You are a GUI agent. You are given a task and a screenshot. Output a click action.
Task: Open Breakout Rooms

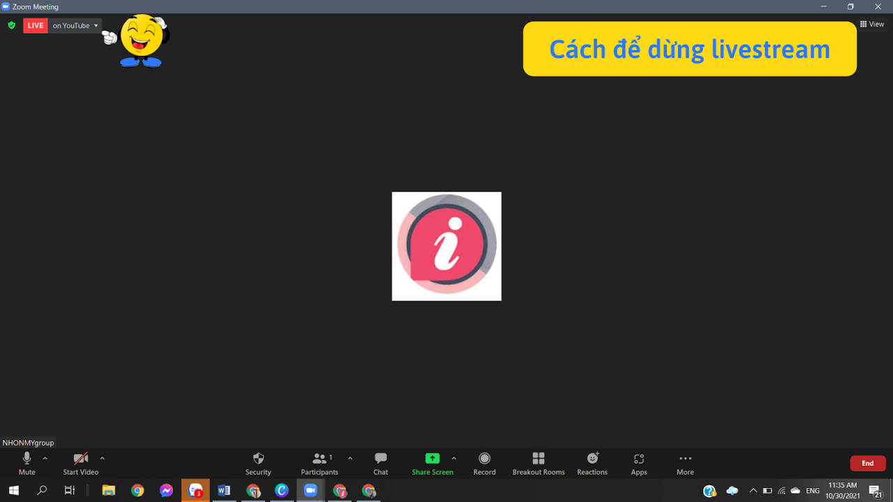pos(539,462)
